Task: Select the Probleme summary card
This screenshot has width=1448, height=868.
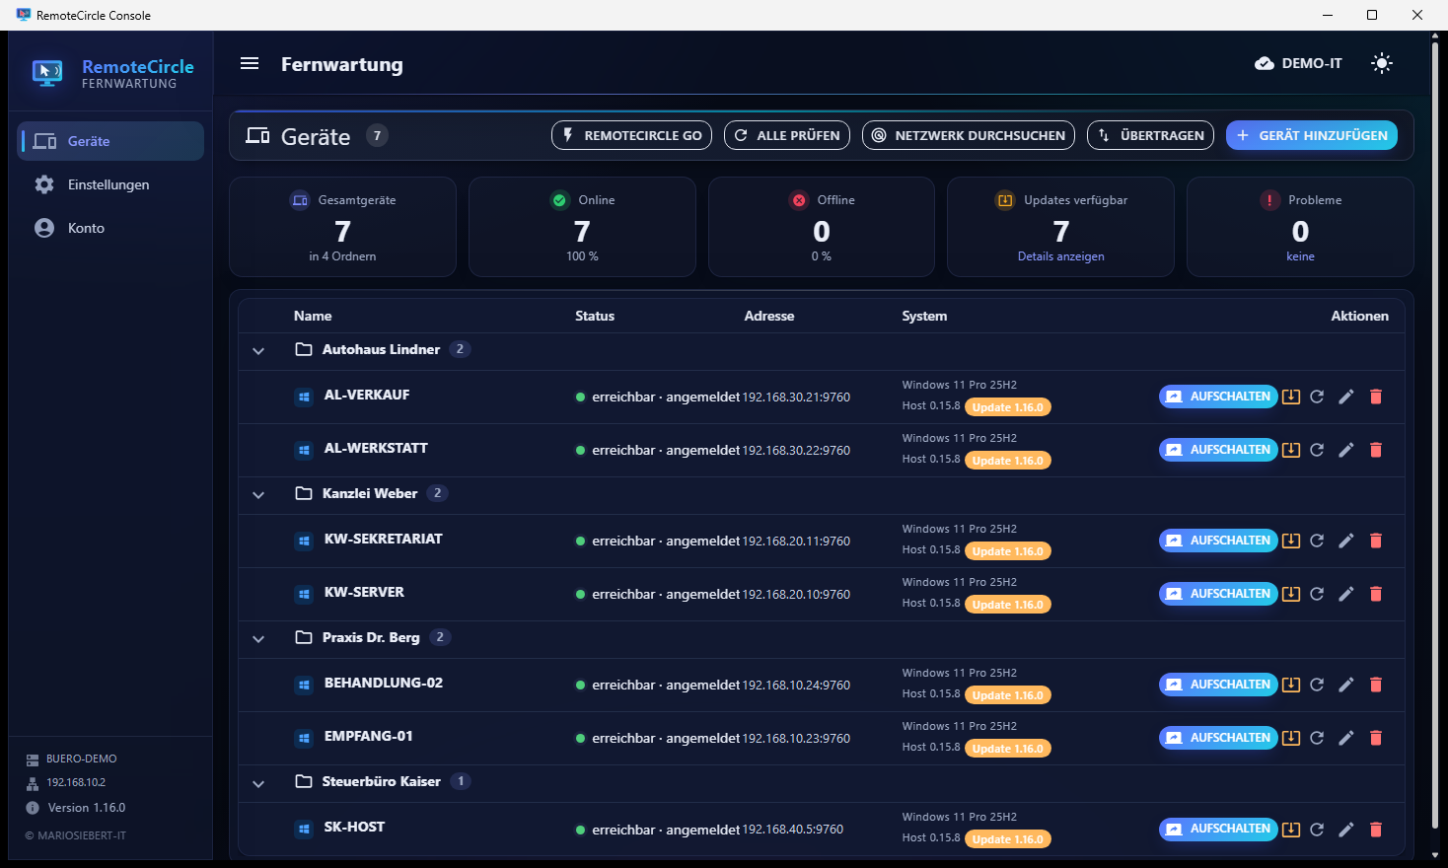Action: click(1300, 227)
